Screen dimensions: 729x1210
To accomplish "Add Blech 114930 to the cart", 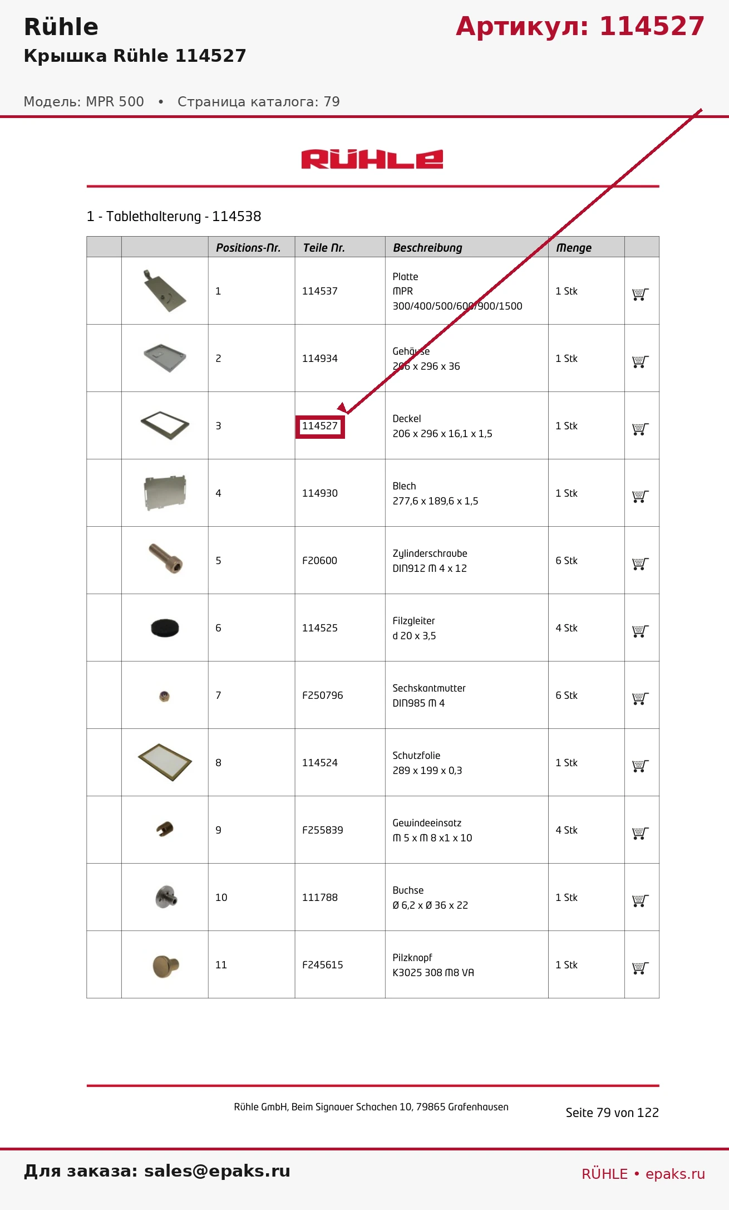I will [641, 496].
